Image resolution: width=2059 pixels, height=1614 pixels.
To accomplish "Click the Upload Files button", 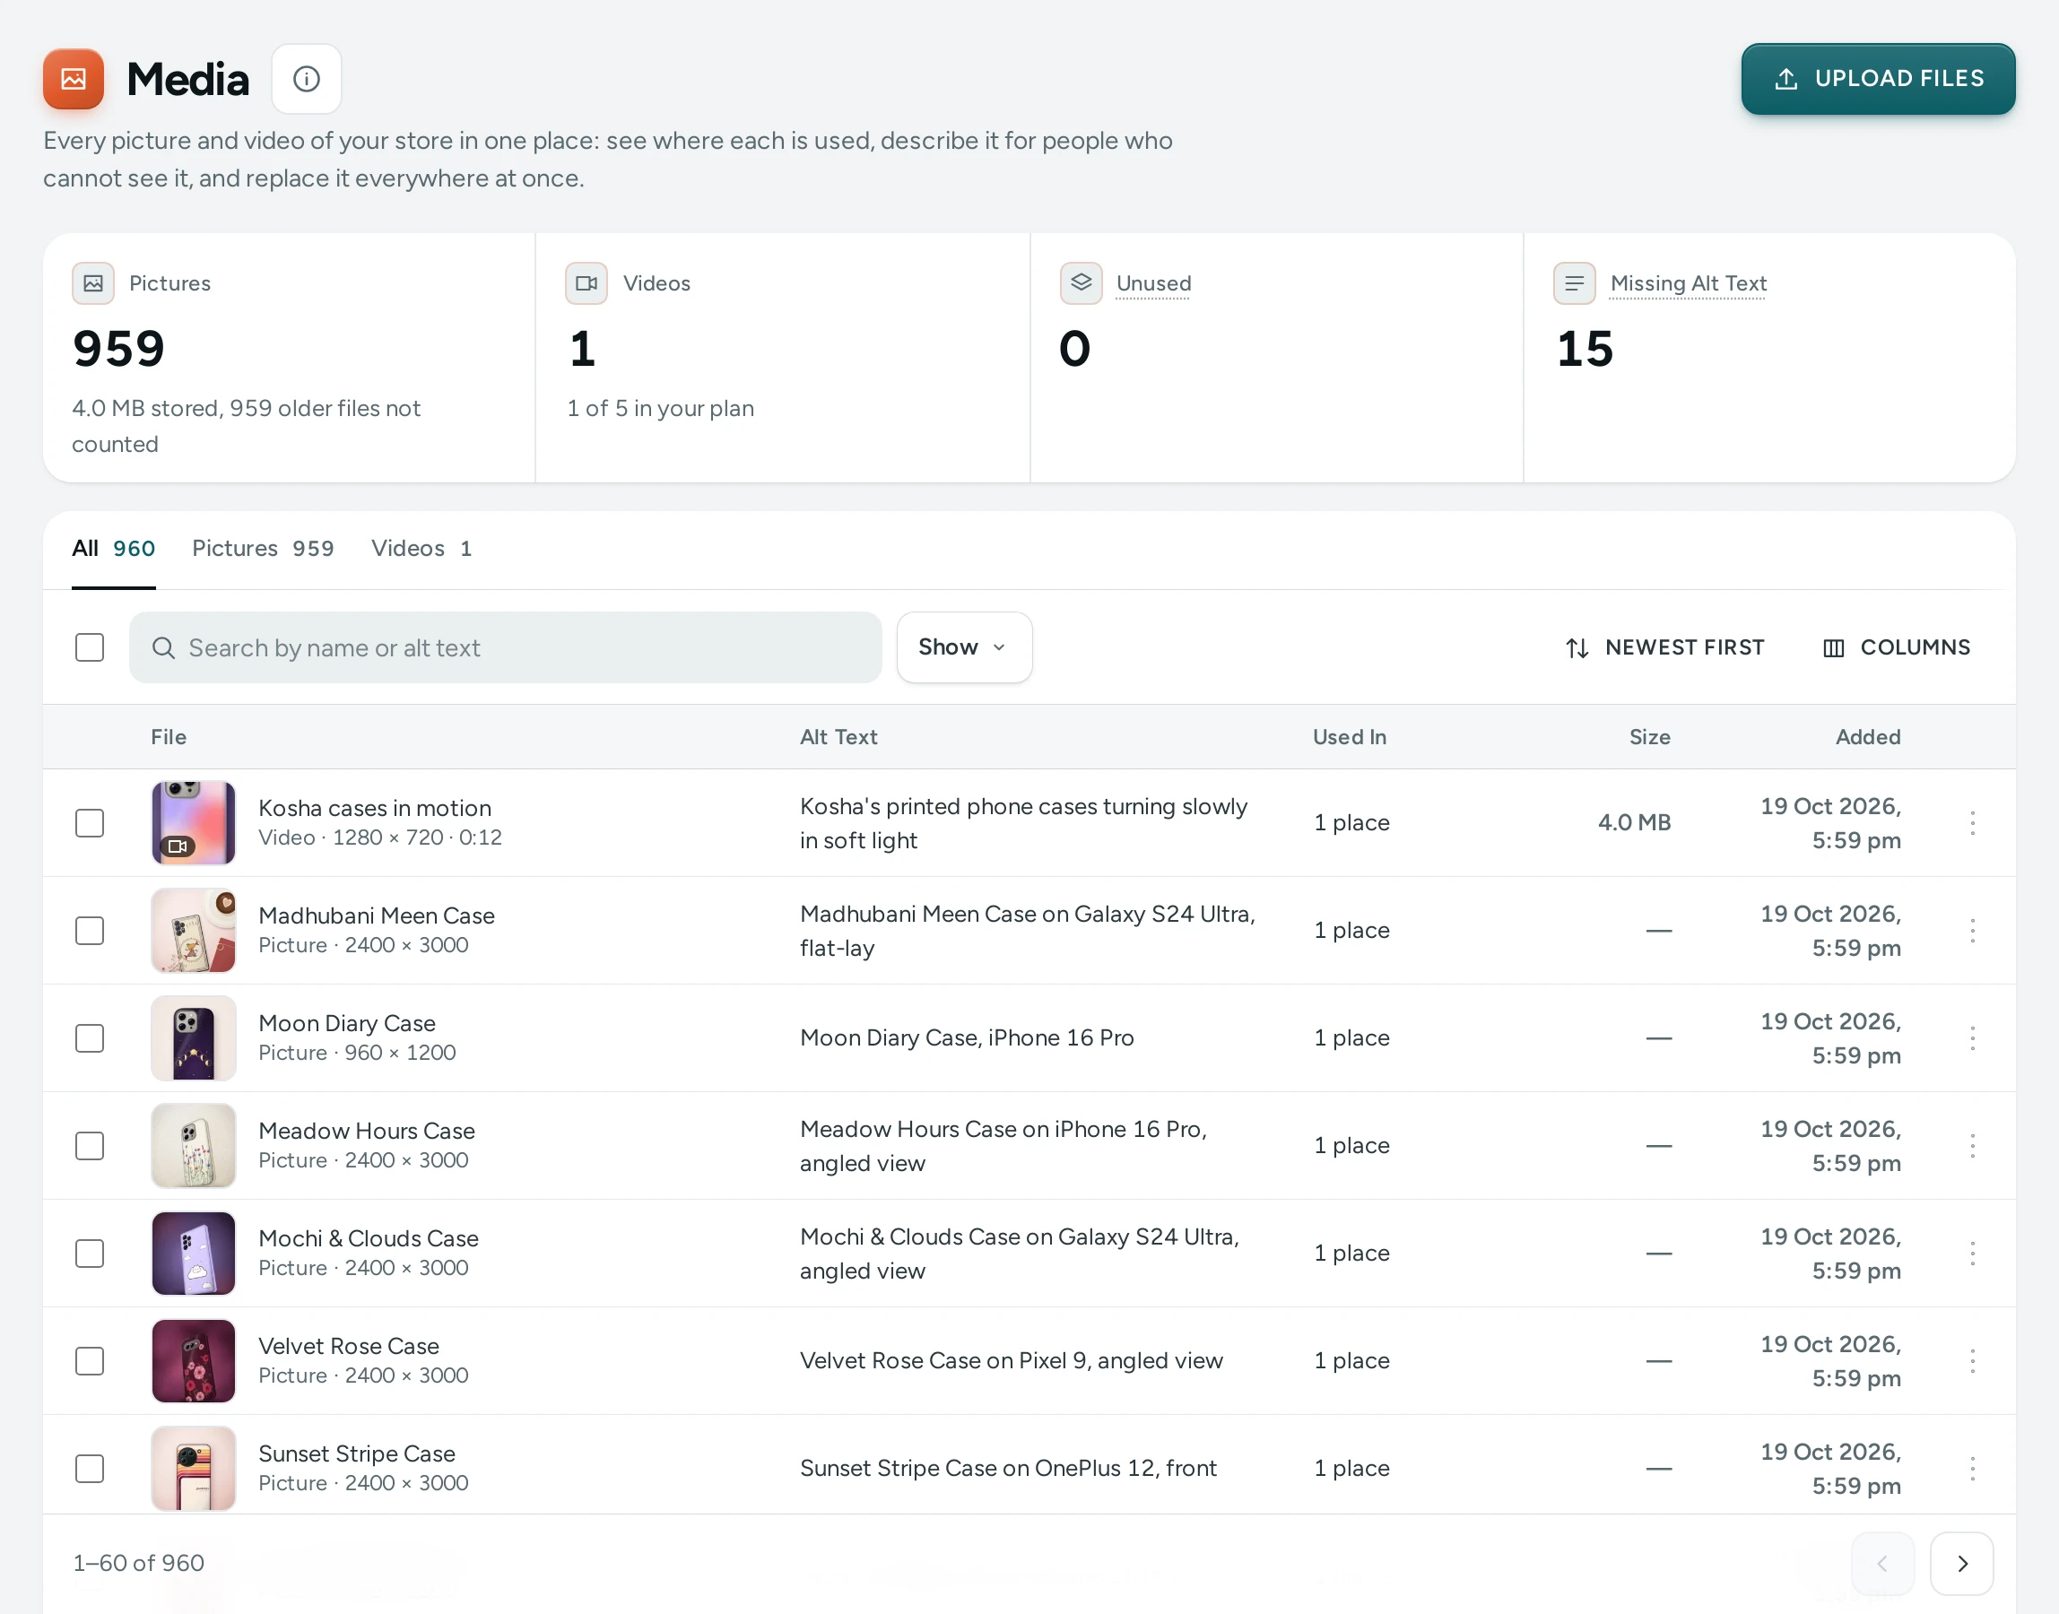I will click(1878, 78).
